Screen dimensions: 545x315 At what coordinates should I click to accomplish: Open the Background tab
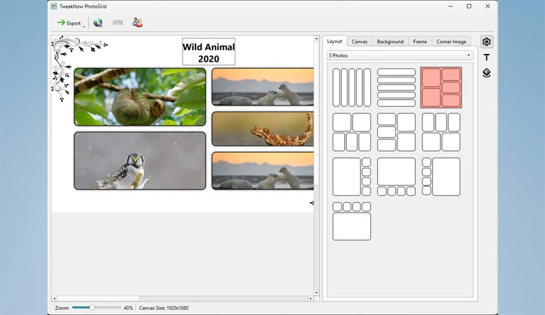click(x=390, y=41)
